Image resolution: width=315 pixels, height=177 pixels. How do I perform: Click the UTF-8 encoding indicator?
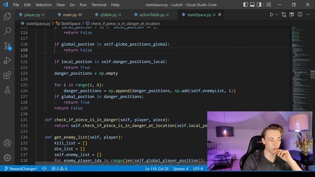(x=198, y=169)
